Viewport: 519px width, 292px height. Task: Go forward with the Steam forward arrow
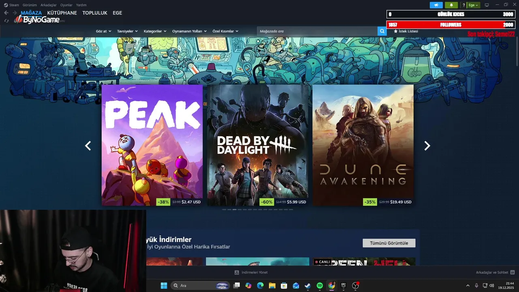[x=15, y=13]
